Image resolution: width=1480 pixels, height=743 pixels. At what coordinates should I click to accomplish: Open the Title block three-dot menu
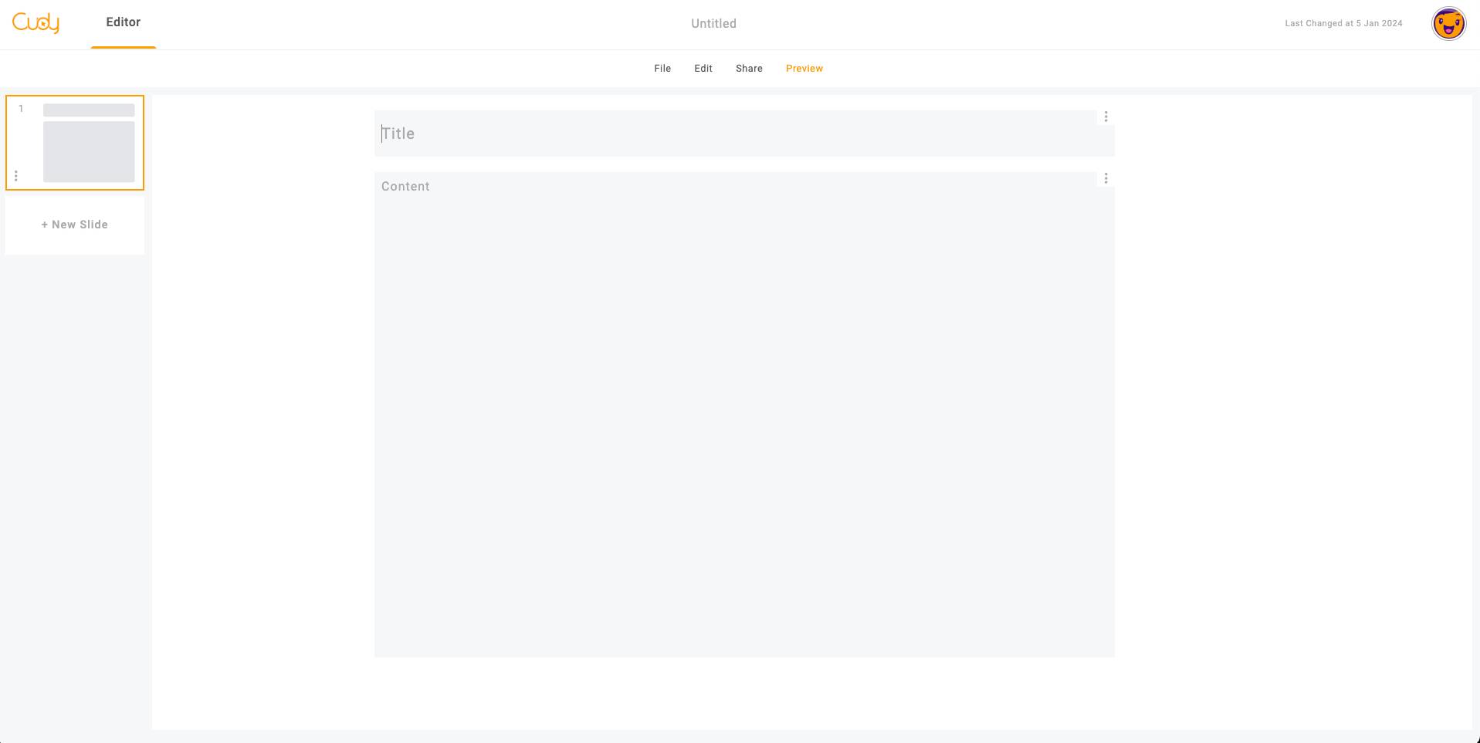[1106, 117]
